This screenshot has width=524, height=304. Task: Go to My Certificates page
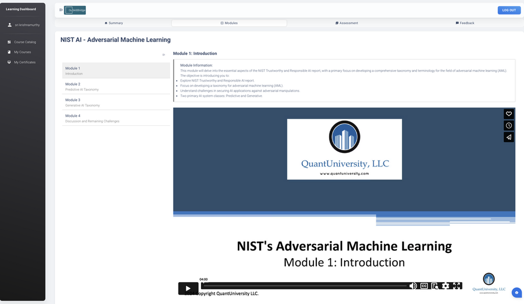point(24,62)
